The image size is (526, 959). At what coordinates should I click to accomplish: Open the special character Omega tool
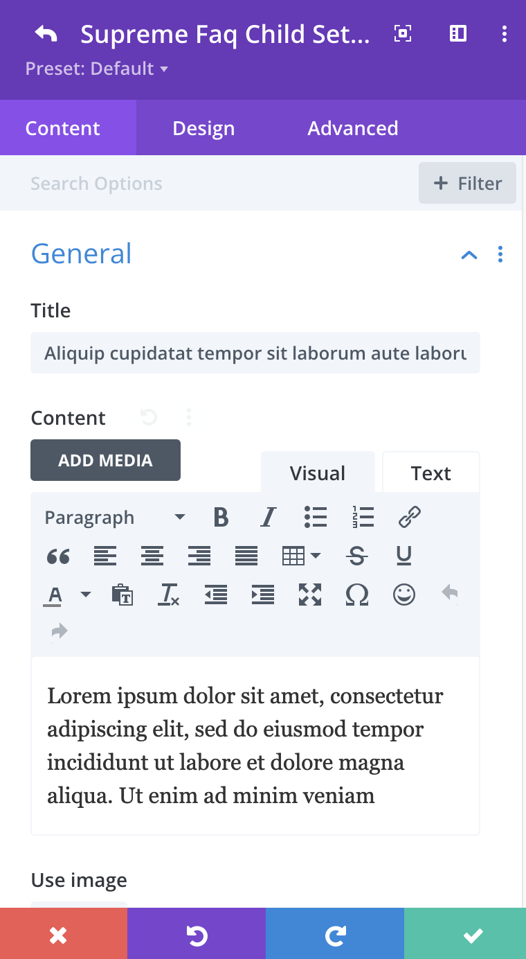point(357,594)
